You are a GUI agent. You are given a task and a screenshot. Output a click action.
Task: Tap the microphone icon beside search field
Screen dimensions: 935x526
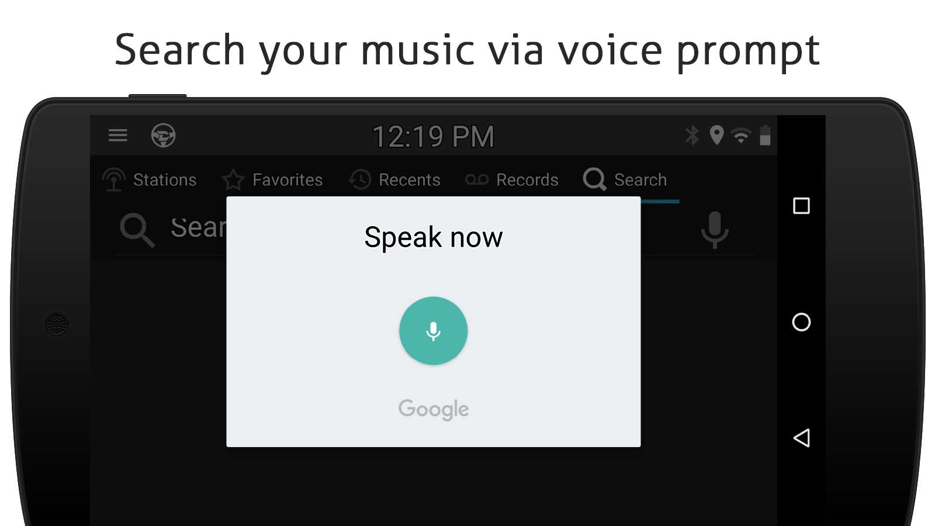click(x=715, y=230)
